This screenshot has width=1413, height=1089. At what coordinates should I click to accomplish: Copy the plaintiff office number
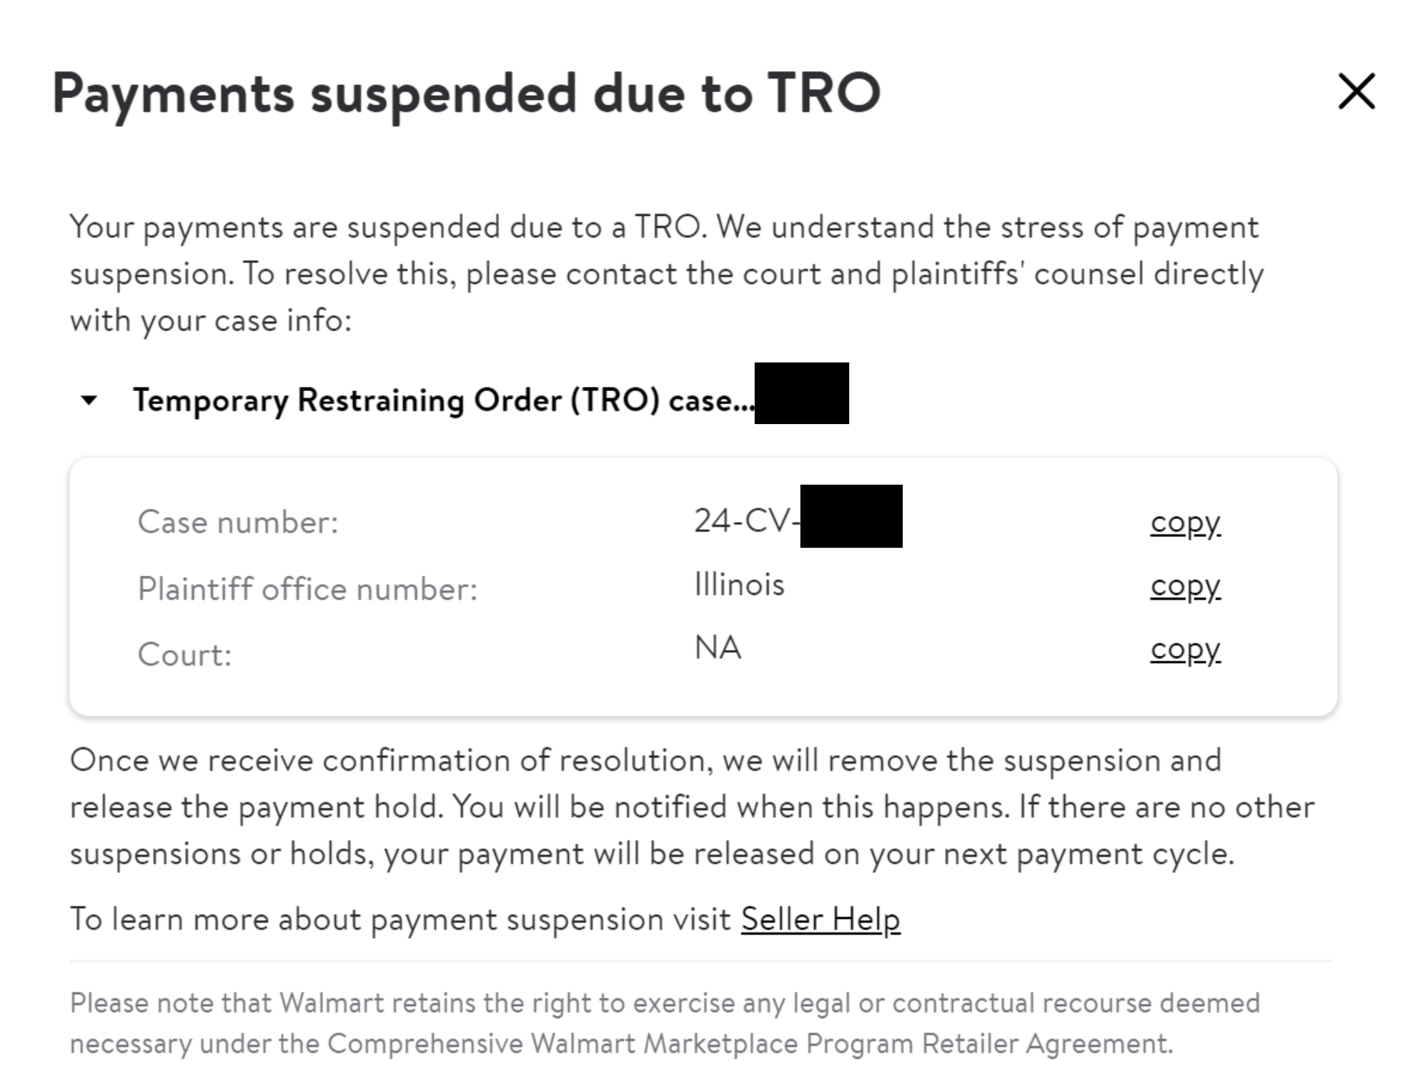coord(1186,586)
